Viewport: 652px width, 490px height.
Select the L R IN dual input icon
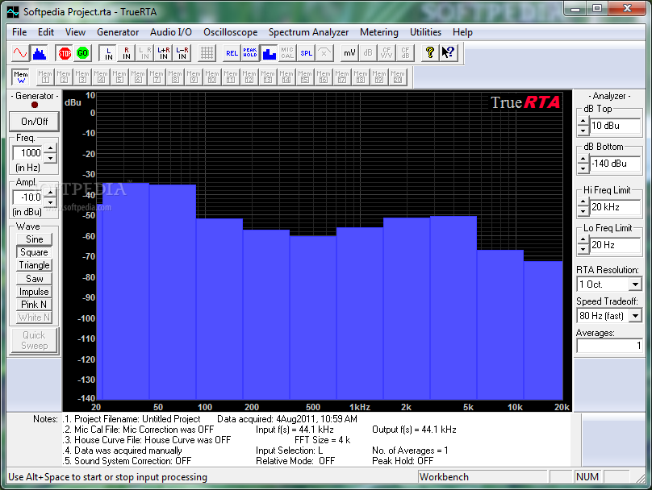click(144, 52)
